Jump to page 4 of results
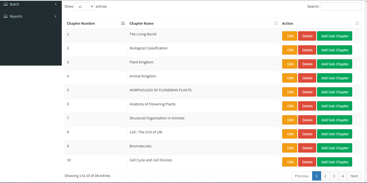 click(343, 176)
